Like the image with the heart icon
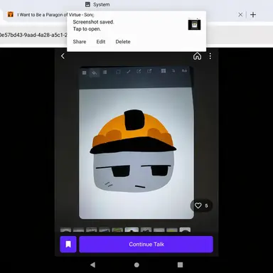273x273 pixels. point(198,205)
